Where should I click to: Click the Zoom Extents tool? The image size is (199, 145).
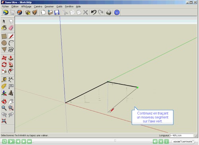[x=4, y=121]
